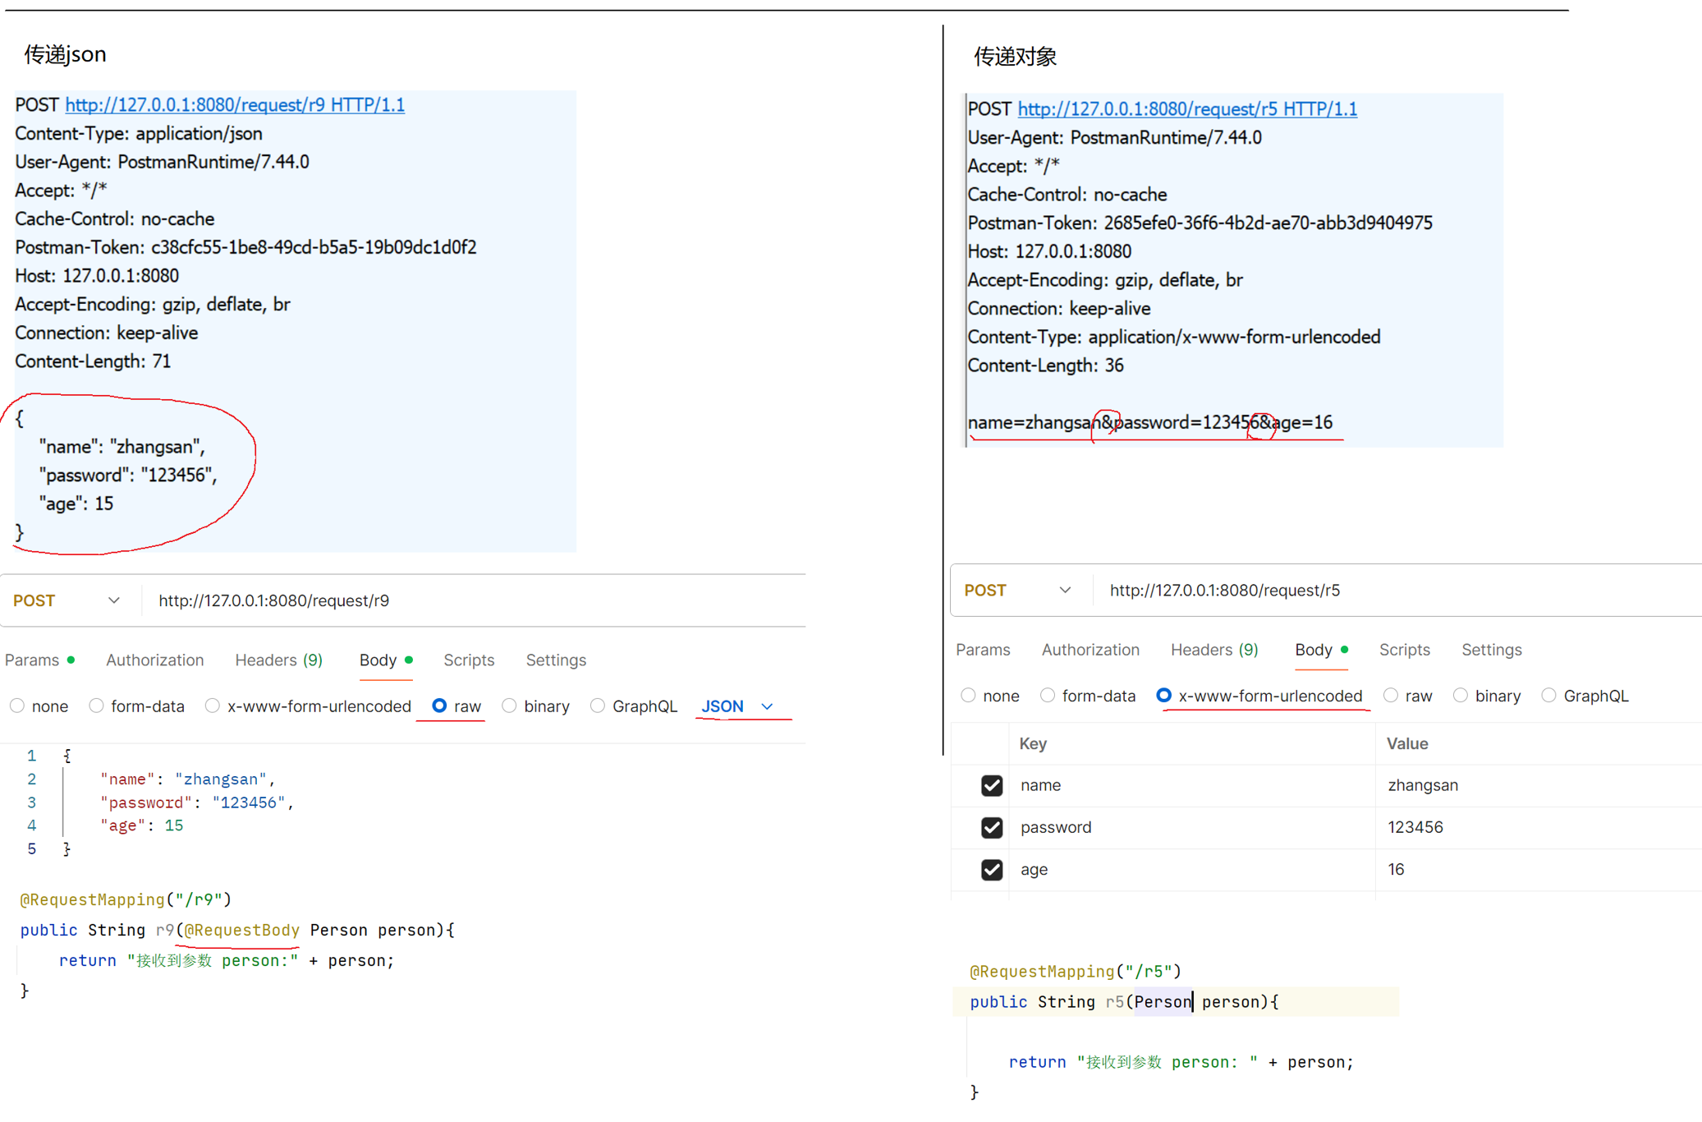Open the left Authorization tab
Screen dimensions: 1702x1122
154,660
